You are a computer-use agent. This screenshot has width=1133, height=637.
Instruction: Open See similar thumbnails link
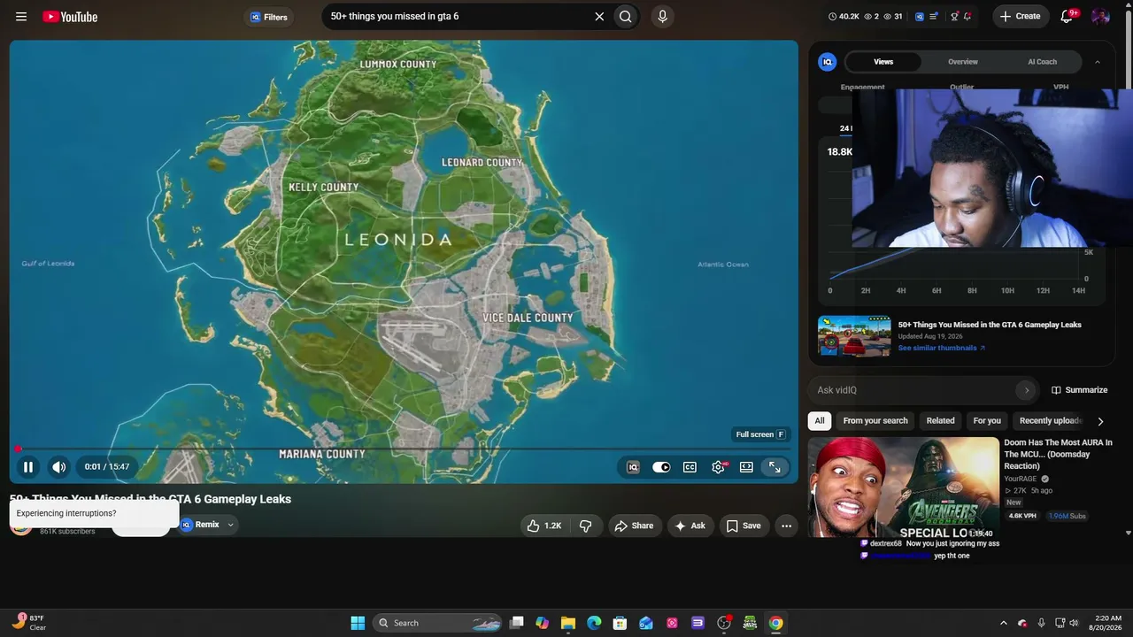pos(942,348)
